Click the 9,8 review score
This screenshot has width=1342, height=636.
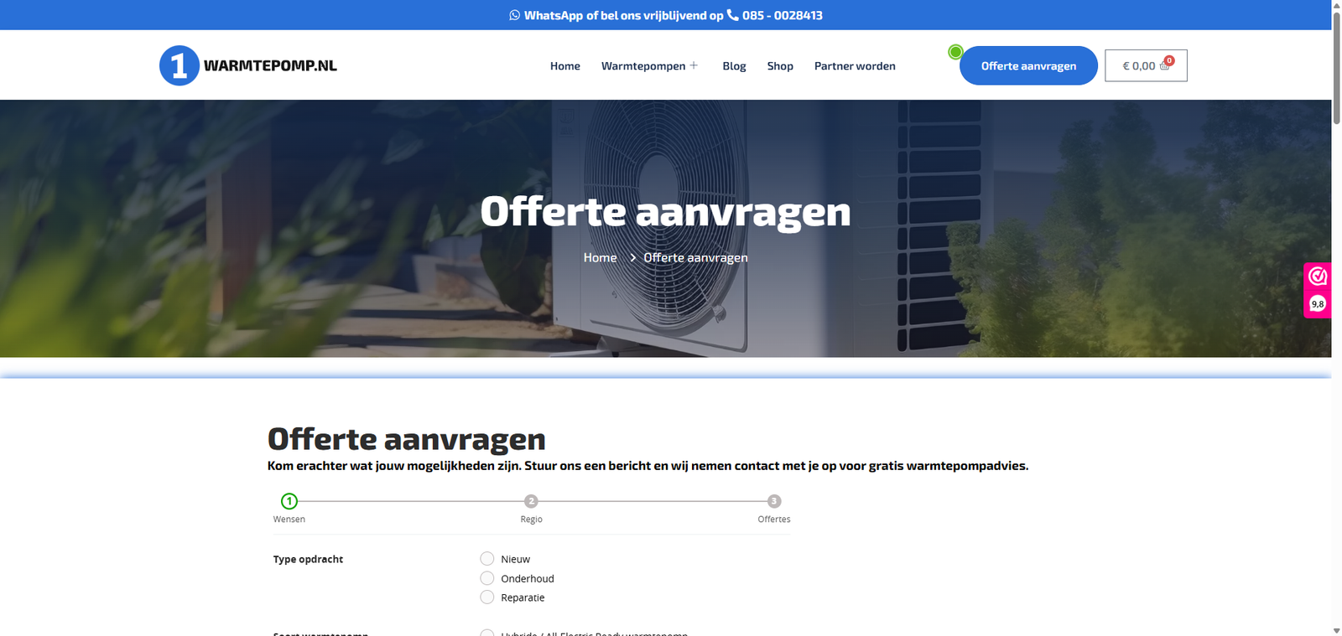pyautogui.click(x=1318, y=304)
